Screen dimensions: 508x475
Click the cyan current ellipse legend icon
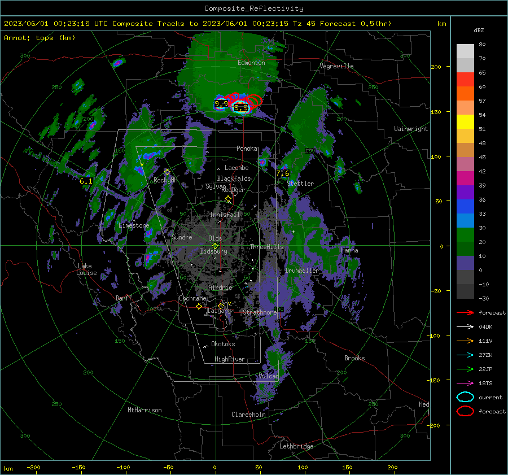pos(465,397)
